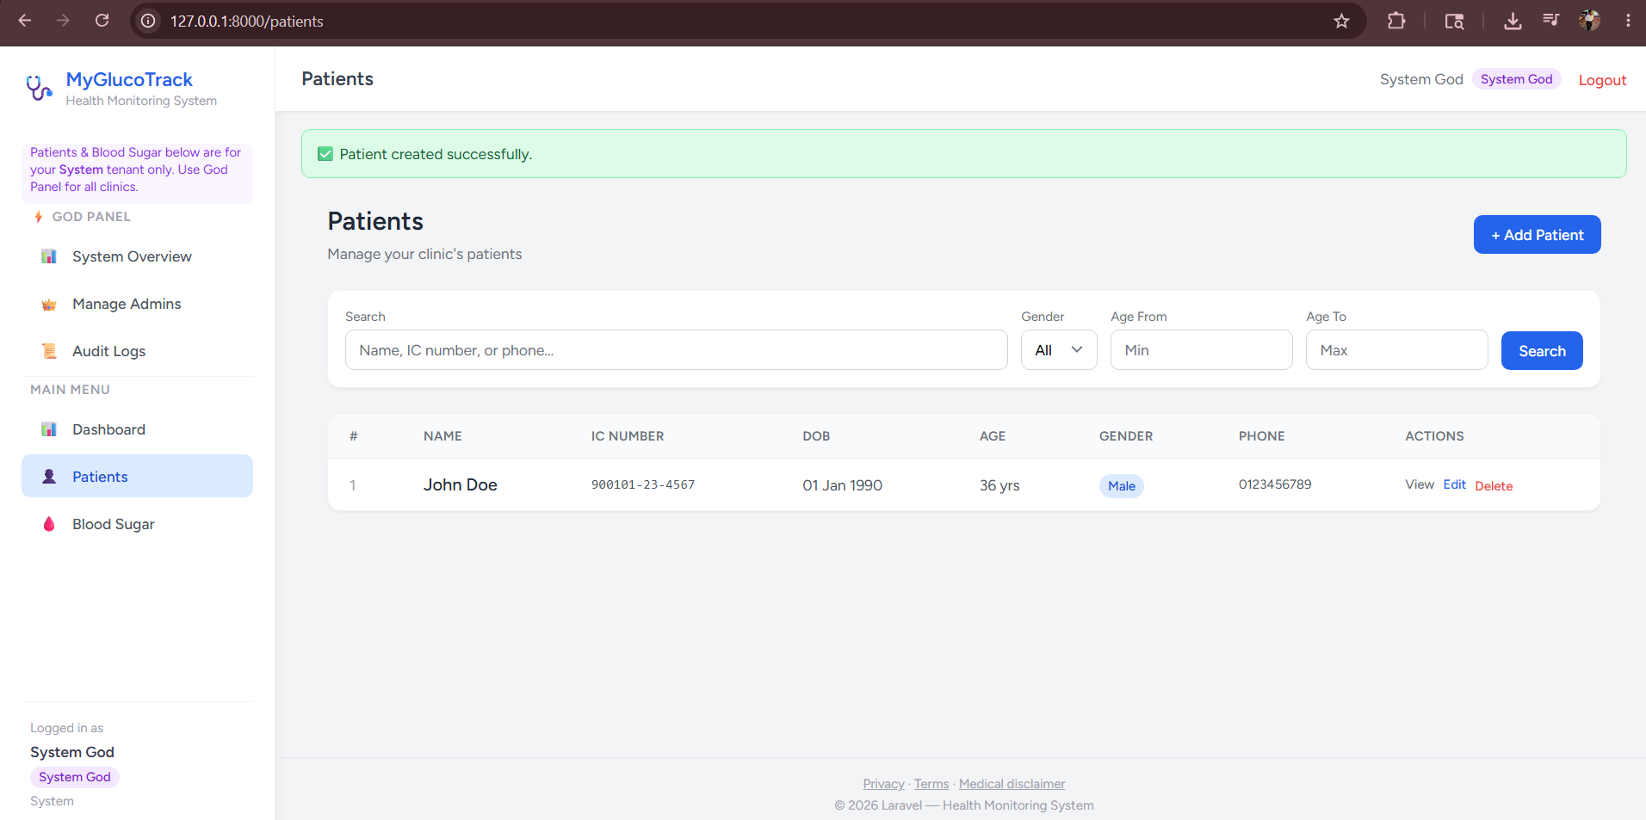This screenshot has width=1646, height=820.
Task: Click the + Add Patient button
Action: [1537, 235]
